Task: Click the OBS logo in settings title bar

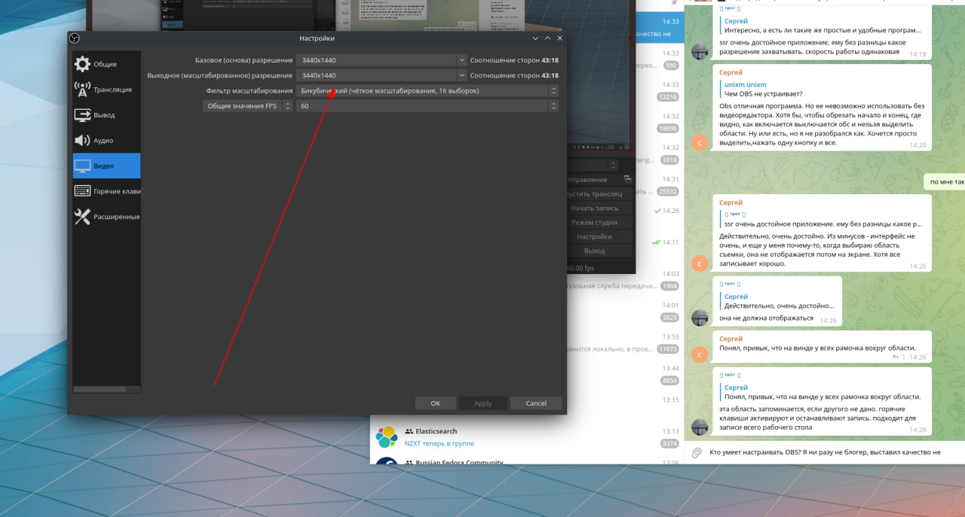Action: pos(75,38)
